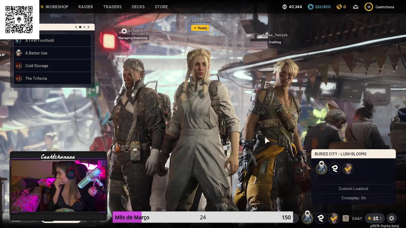Open the party members button showing 1

click(374, 218)
